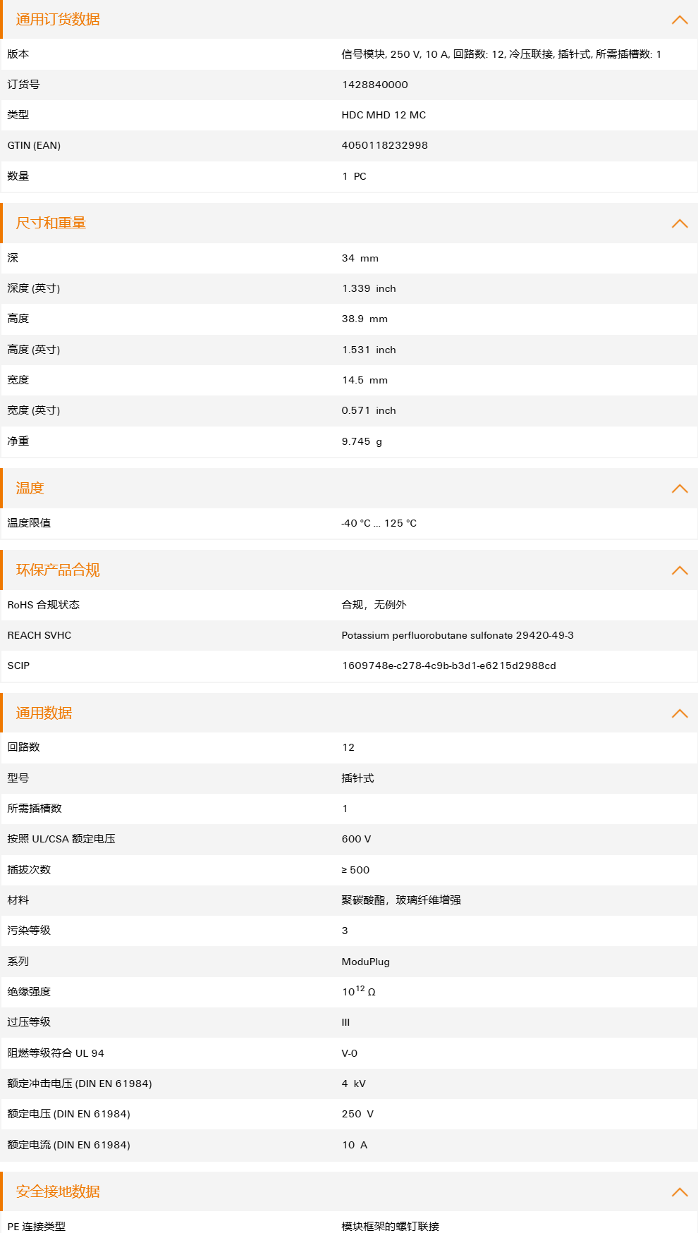This screenshot has height=1233, width=698.
Task: Collapse the 安全接地数据 section chevron
Action: click(x=680, y=1192)
